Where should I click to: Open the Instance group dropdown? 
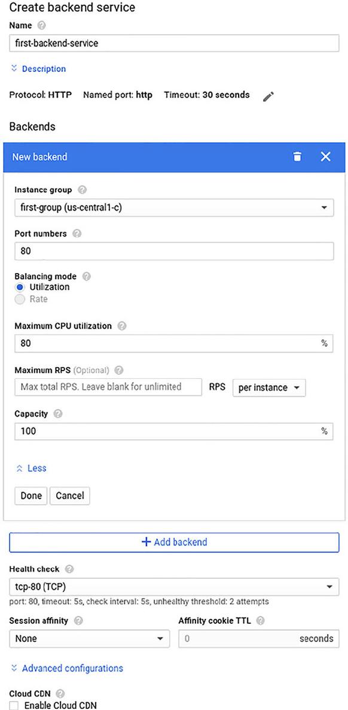(174, 208)
